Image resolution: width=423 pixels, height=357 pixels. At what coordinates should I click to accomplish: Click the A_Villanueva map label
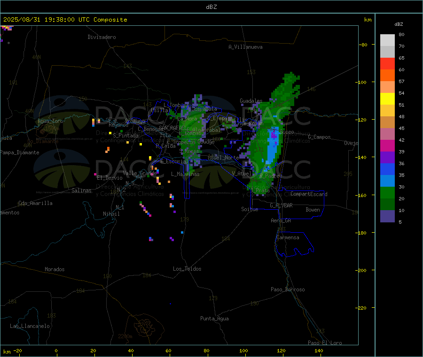pyautogui.click(x=245, y=47)
